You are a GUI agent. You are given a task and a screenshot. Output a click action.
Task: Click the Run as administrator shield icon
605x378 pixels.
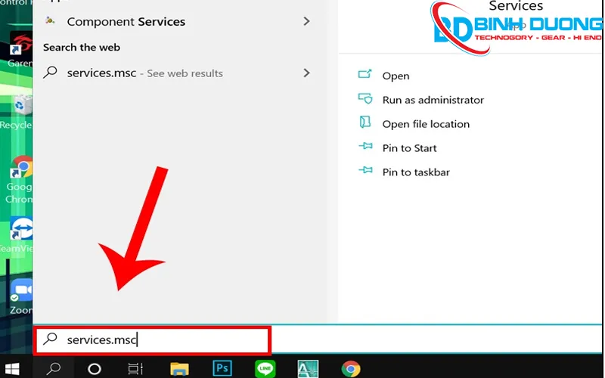(365, 98)
